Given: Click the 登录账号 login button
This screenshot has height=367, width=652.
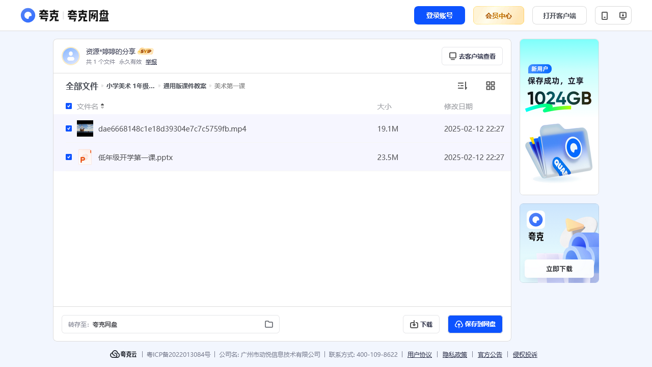Looking at the screenshot, I should (x=440, y=15).
